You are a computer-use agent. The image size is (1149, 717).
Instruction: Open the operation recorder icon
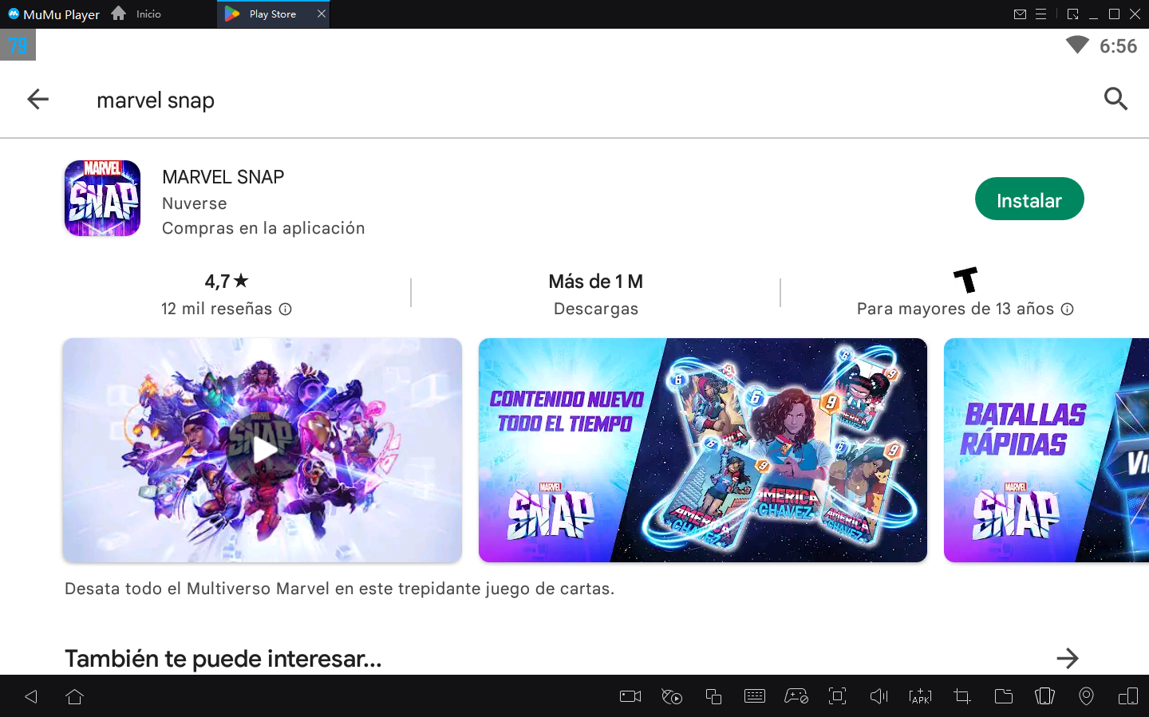pos(672,697)
